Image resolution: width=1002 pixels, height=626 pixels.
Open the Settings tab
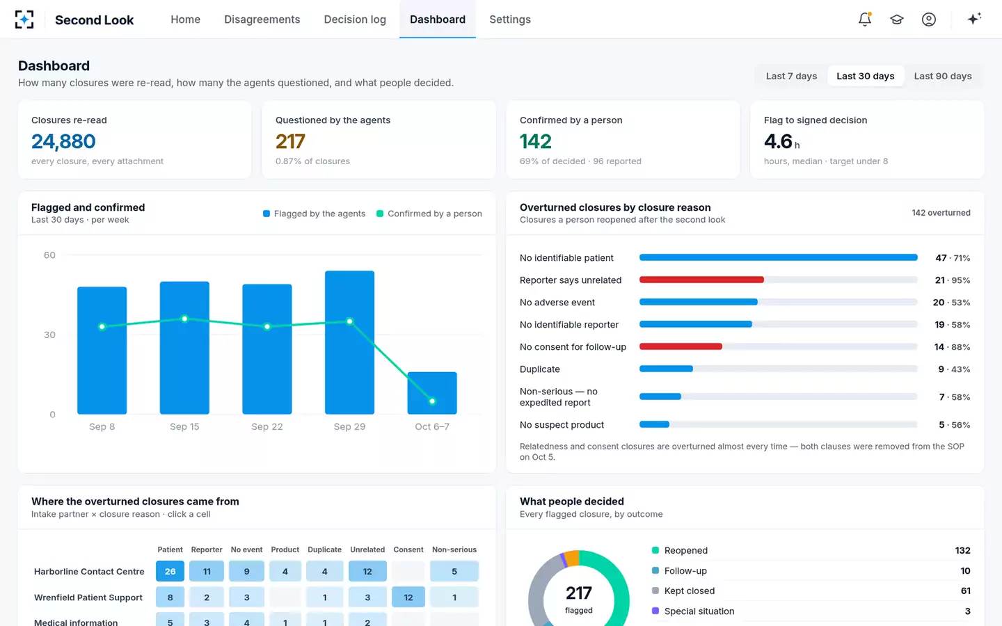coord(510,19)
